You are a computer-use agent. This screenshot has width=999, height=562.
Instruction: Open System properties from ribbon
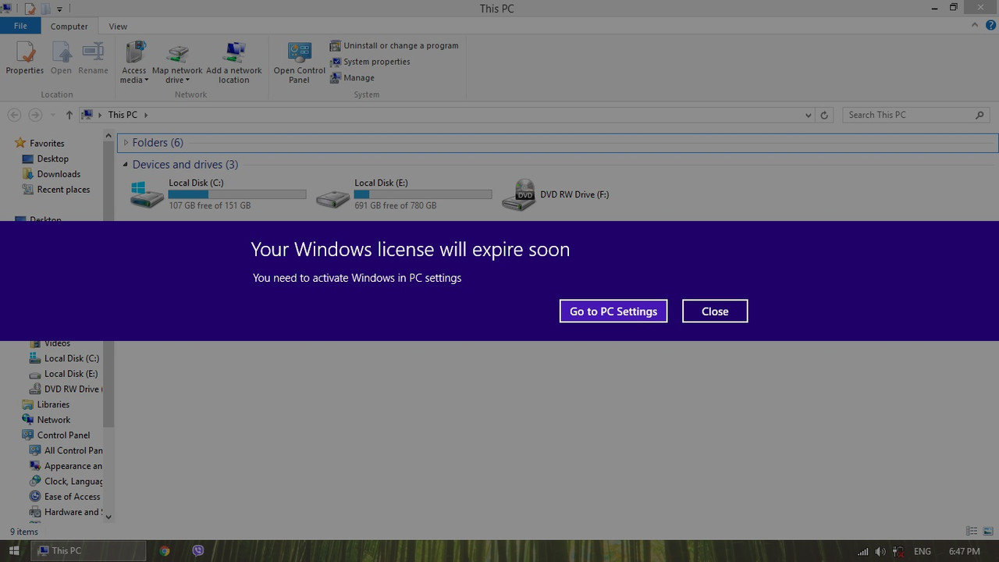click(x=370, y=62)
